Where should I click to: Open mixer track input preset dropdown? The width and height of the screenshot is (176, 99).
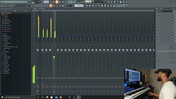click(165, 11)
